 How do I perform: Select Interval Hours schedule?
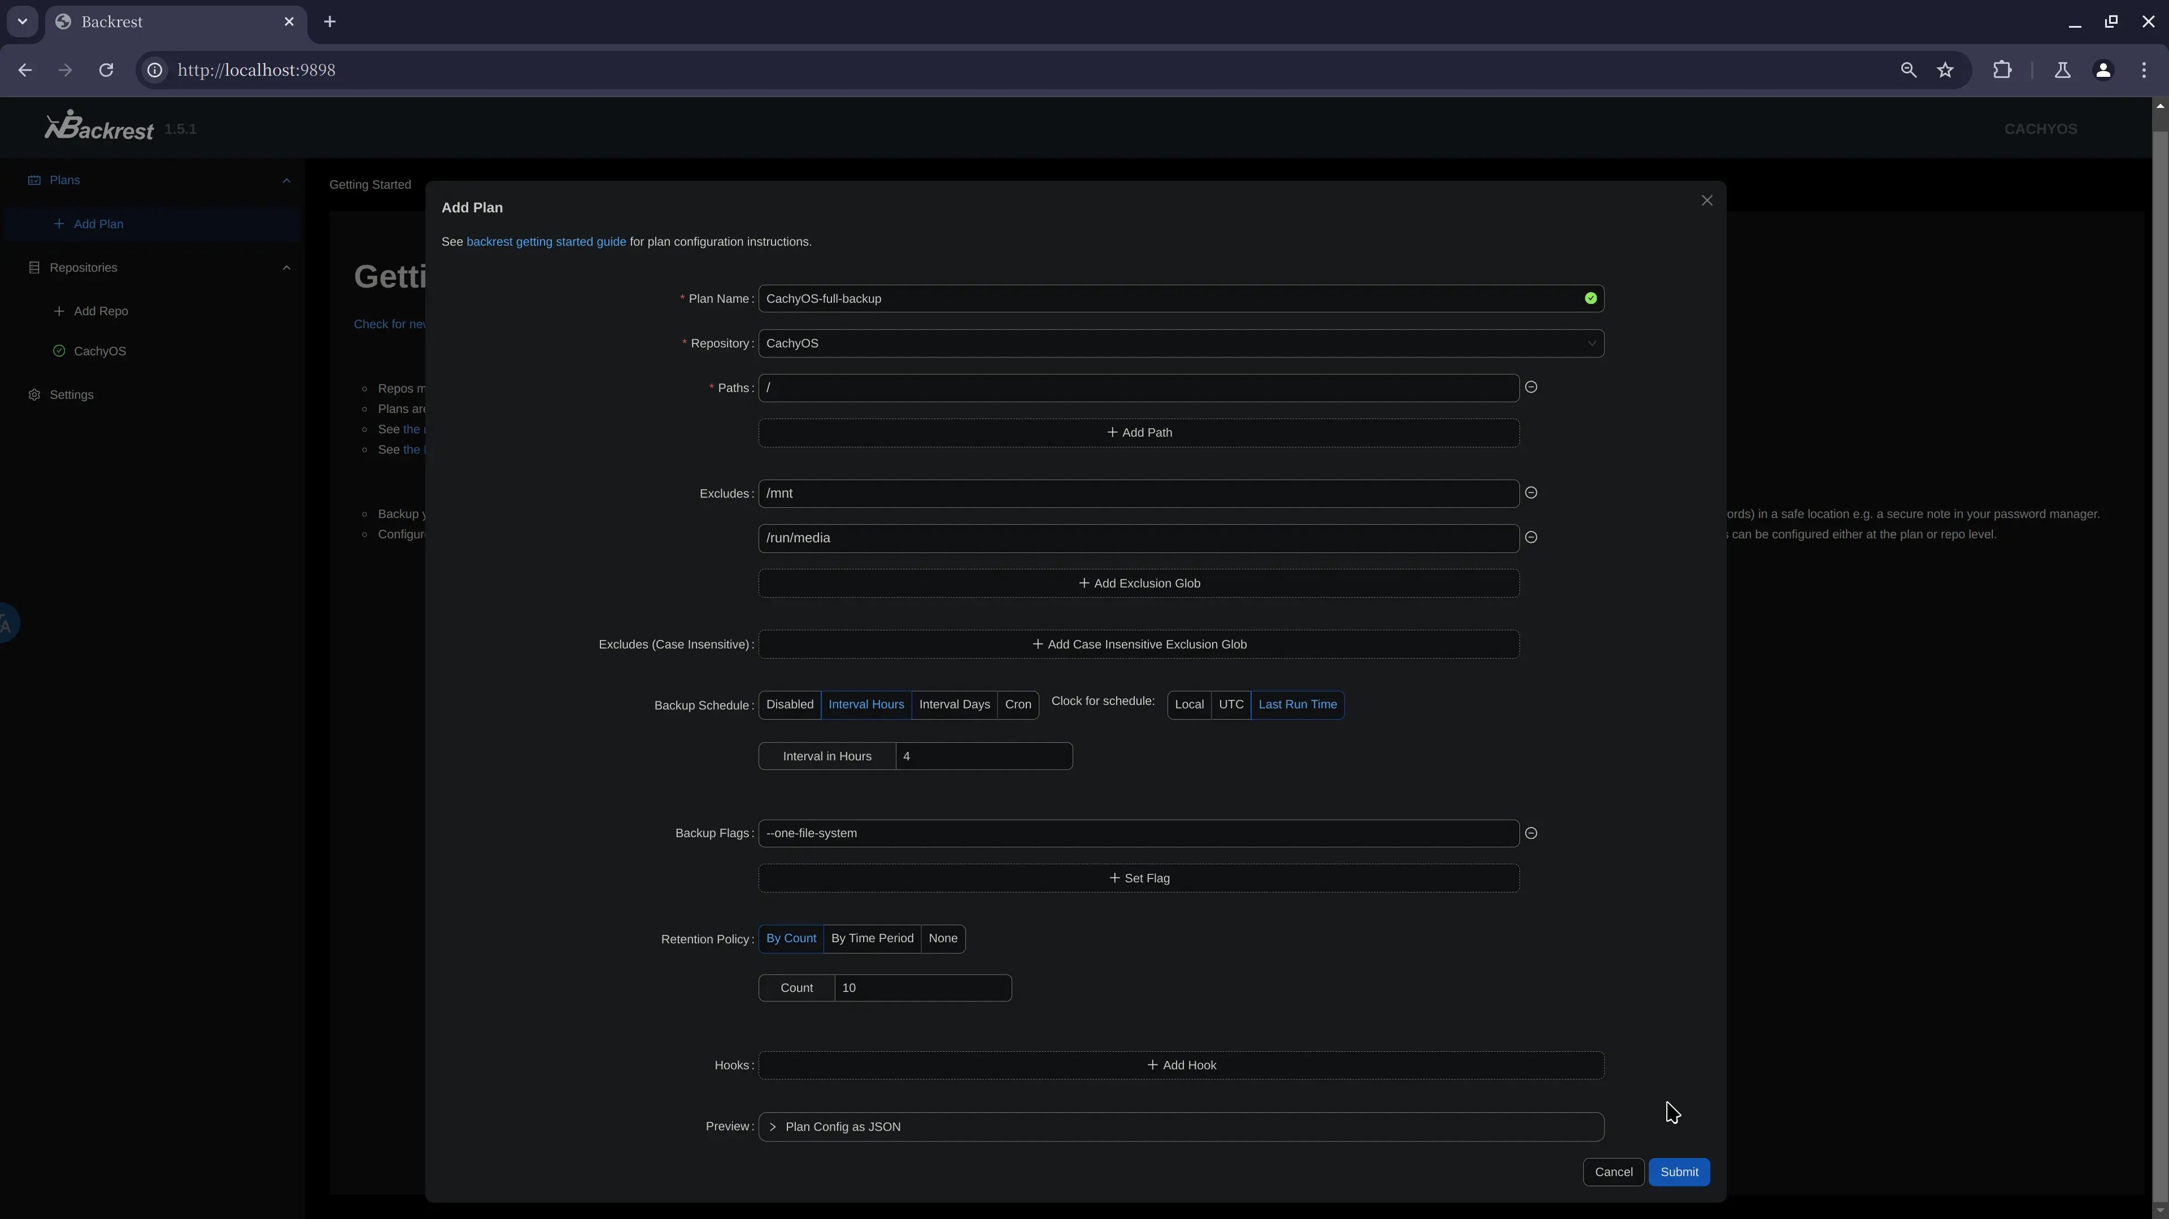(x=865, y=704)
